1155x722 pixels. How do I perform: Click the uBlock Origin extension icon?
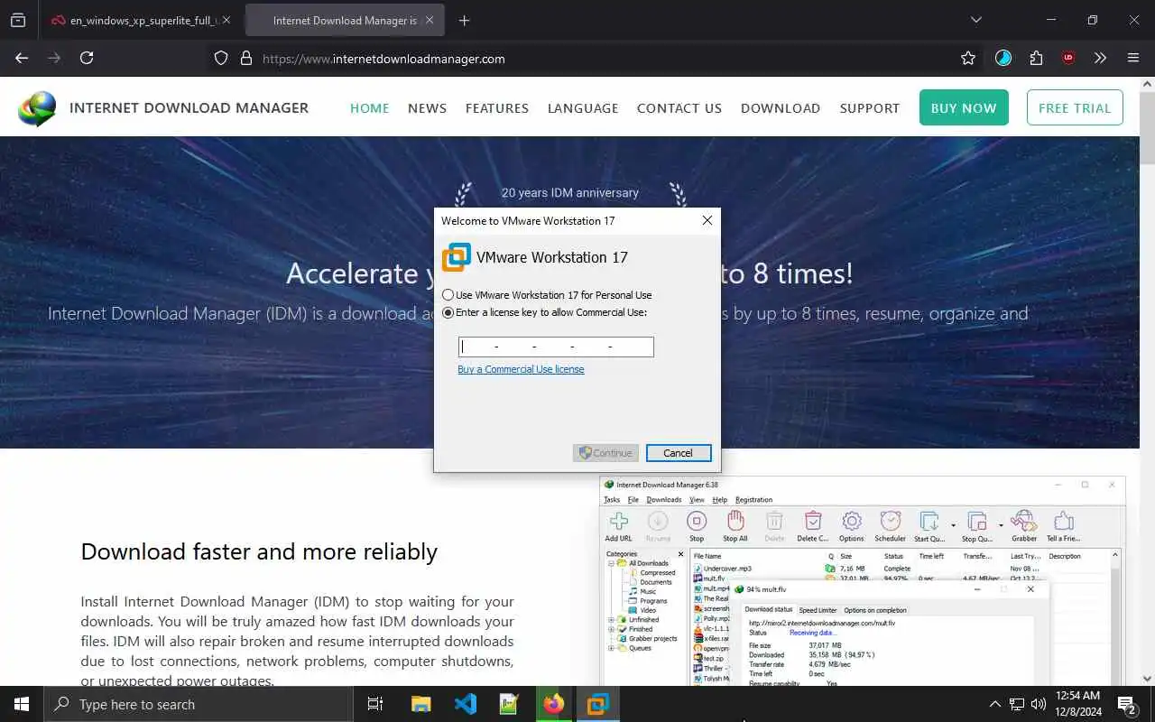coord(1068,58)
